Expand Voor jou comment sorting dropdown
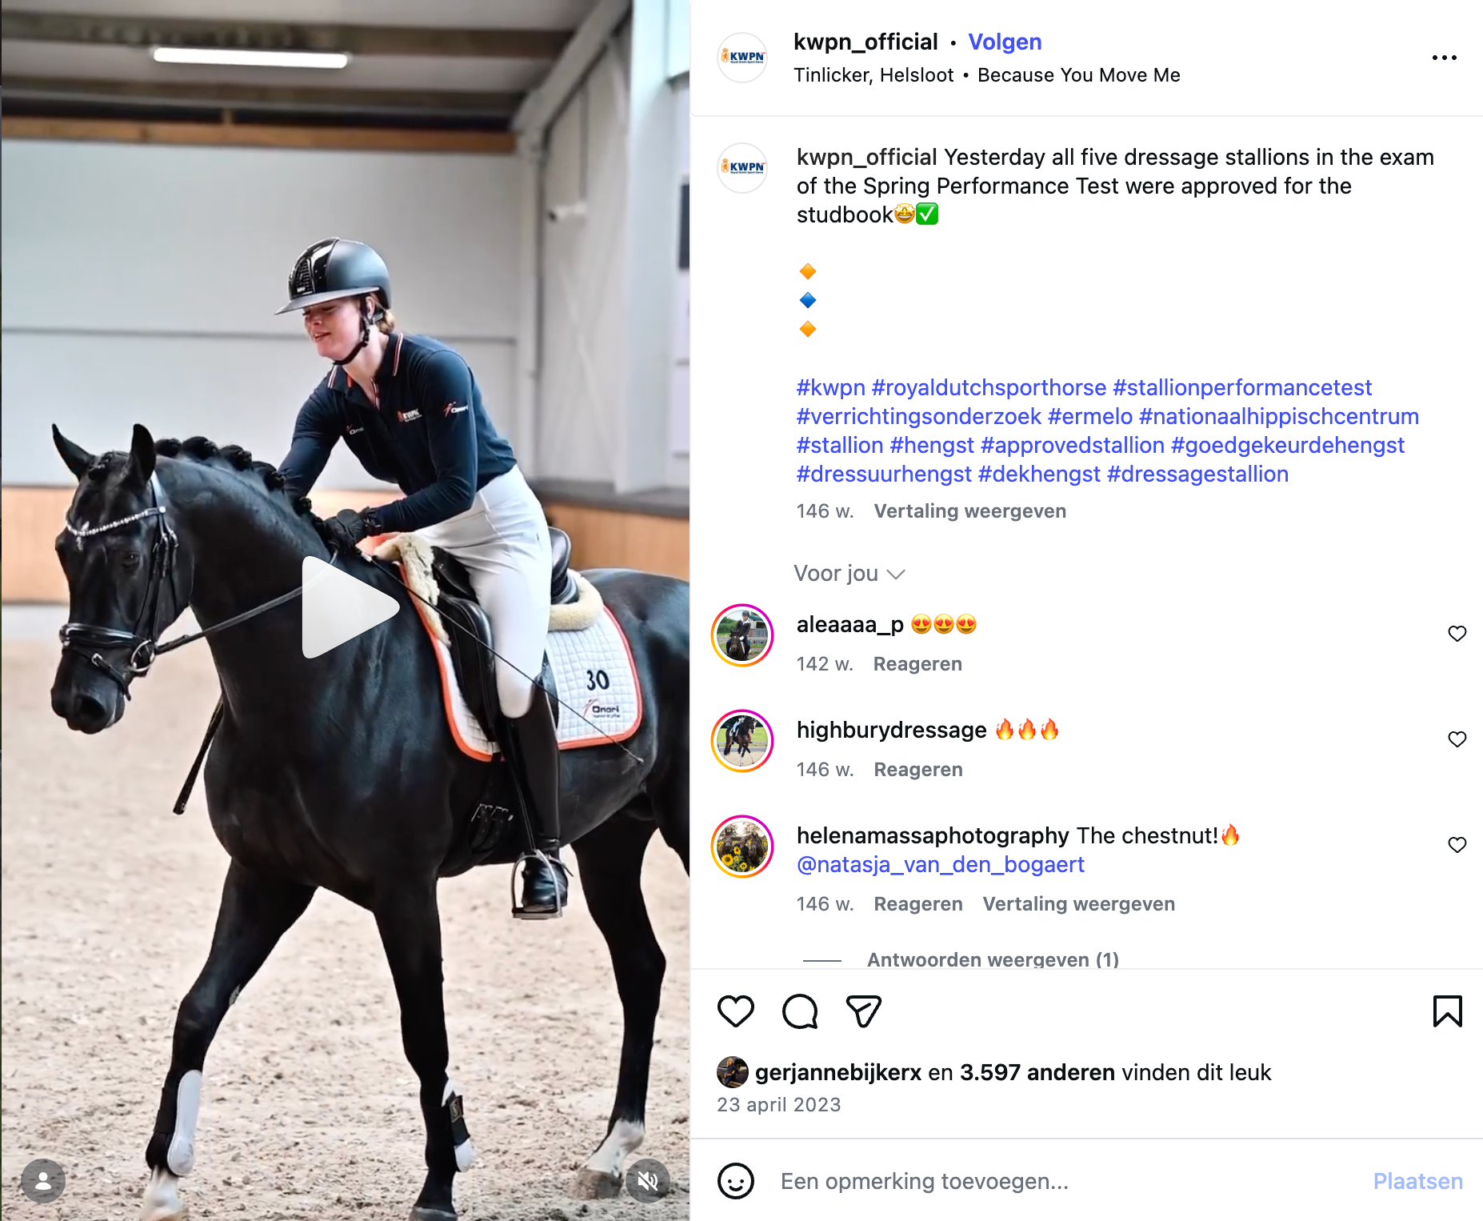 [x=849, y=574]
